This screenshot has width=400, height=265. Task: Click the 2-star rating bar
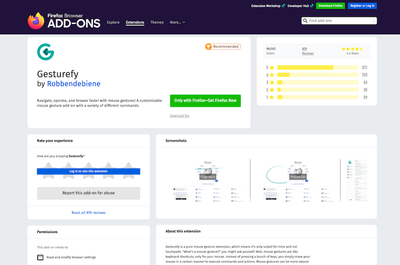coord(318,90)
